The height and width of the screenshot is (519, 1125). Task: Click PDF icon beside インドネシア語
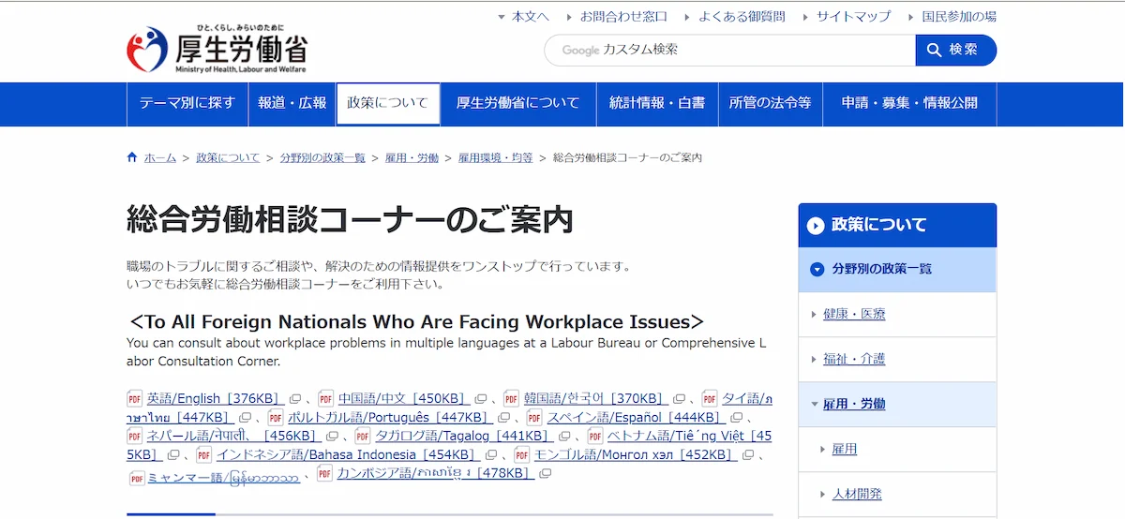click(204, 454)
